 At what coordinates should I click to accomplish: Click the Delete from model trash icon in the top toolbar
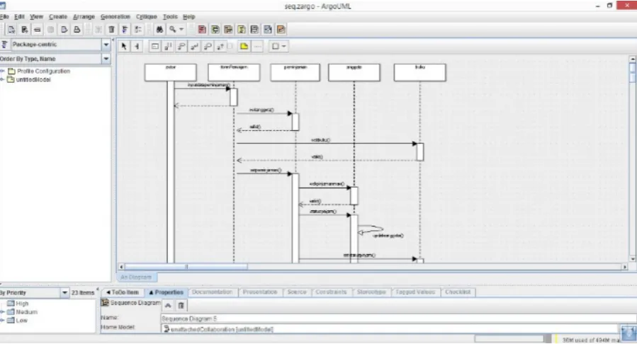click(x=111, y=30)
